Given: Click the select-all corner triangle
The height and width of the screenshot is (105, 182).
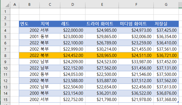Looking at the screenshot, I should [7, 5].
